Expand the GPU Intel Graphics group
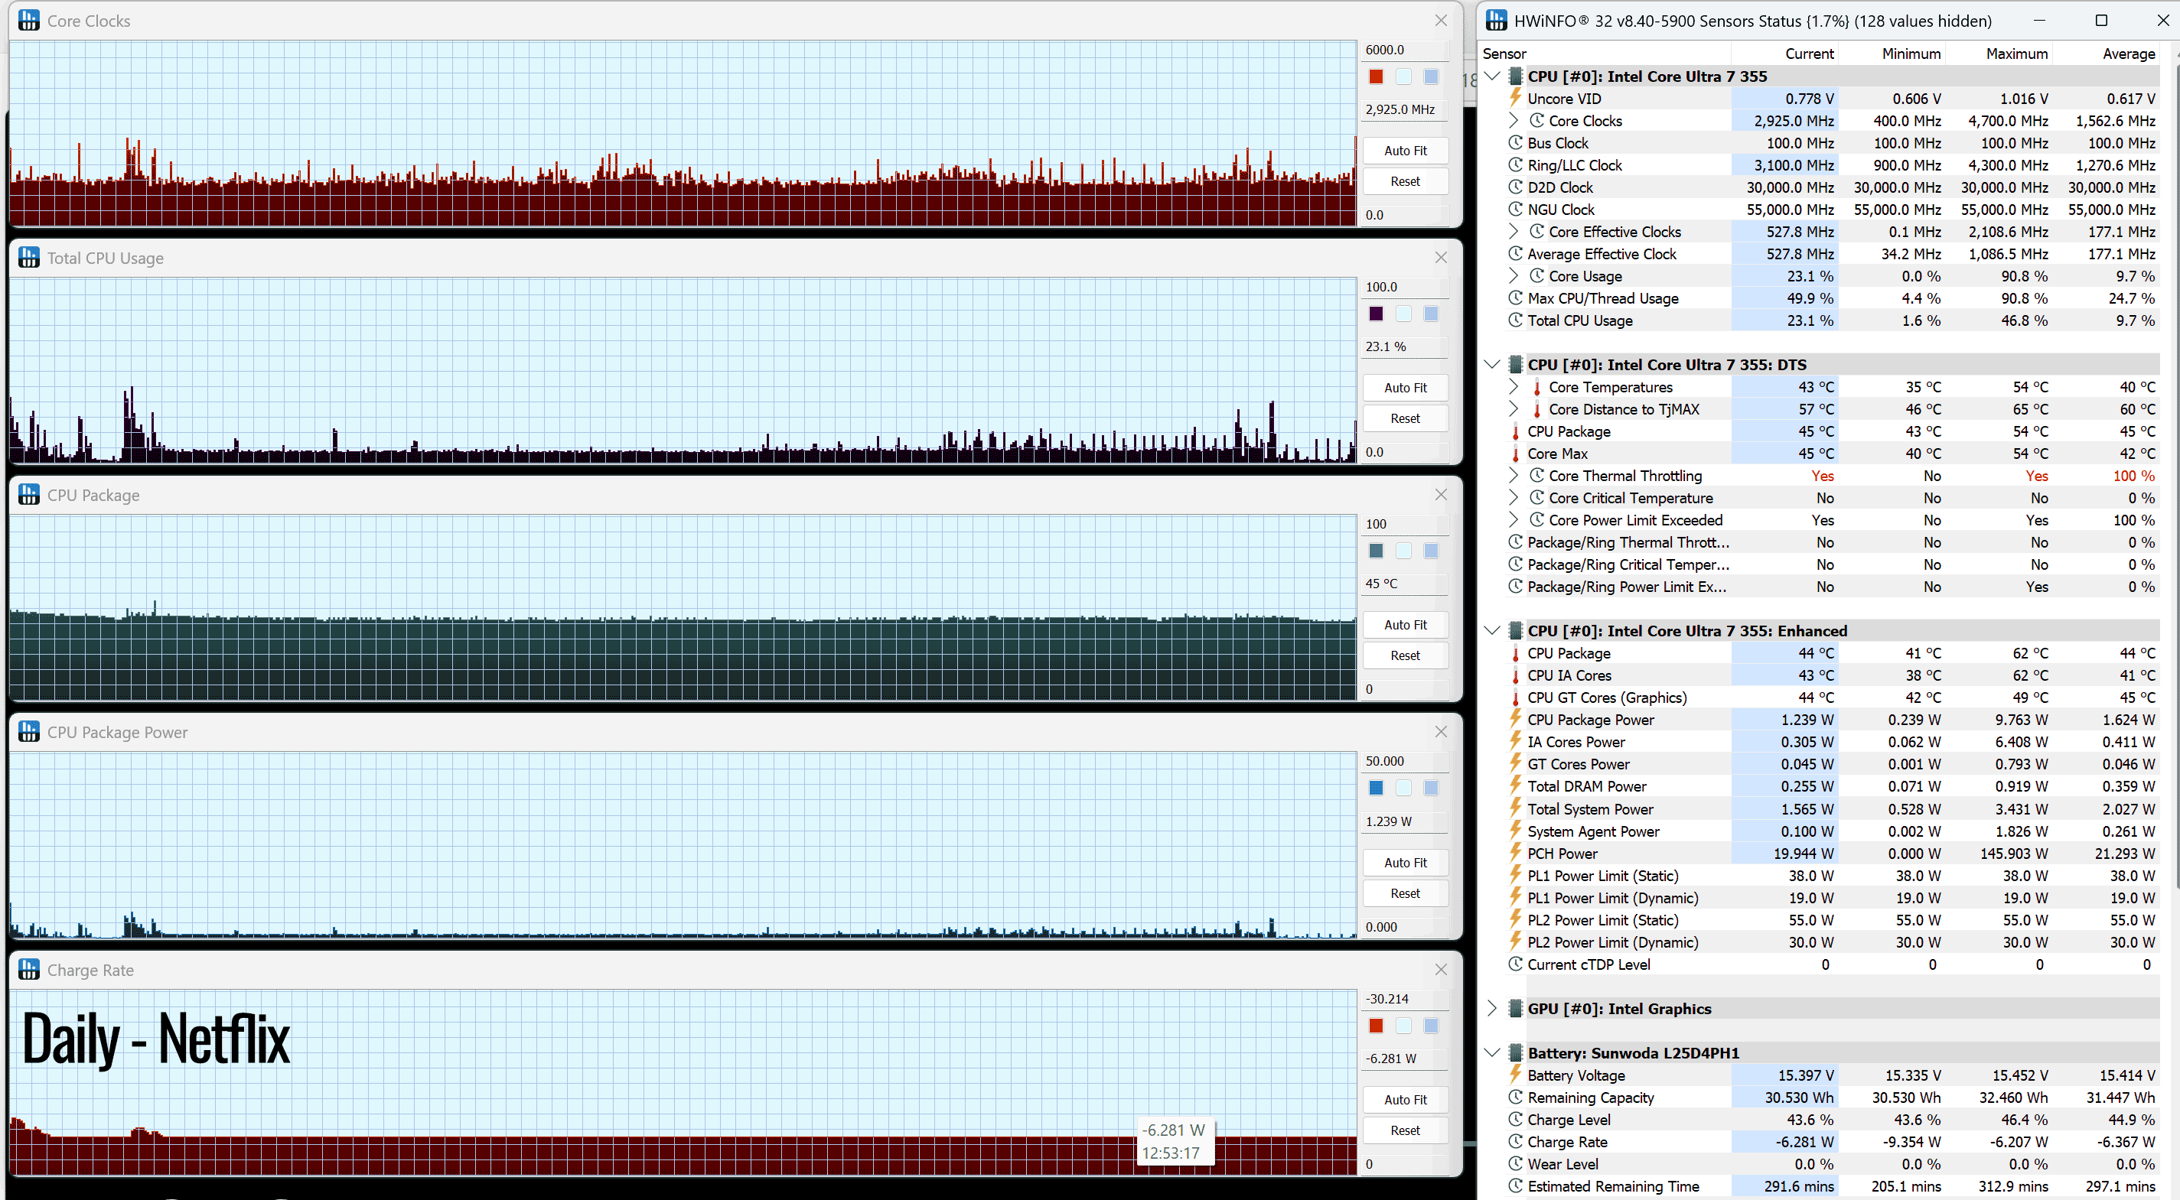Image resolution: width=2180 pixels, height=1200 pixels. 1493,1008
